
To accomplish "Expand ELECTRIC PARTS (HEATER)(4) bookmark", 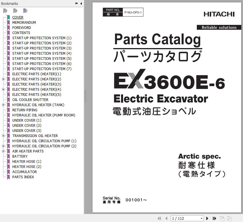I will click(x=3, y=90).
